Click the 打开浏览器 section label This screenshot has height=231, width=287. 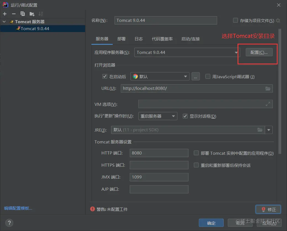105,65
